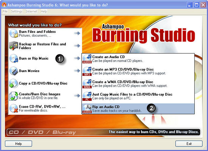Image resolution: width=208 pixels, height=151 pixels.
Task: Expand the Backup or Restore submenu arrow
Action: pos(77,46)
